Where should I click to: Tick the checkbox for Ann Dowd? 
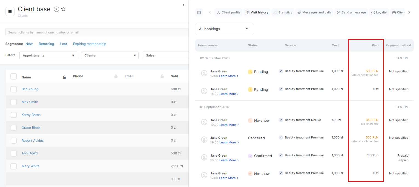click(14, 154)
